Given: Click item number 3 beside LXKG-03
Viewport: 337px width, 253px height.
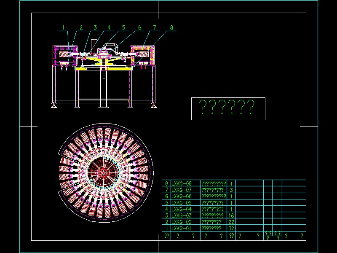Looking at the screenshot, I should click(166, 215).
